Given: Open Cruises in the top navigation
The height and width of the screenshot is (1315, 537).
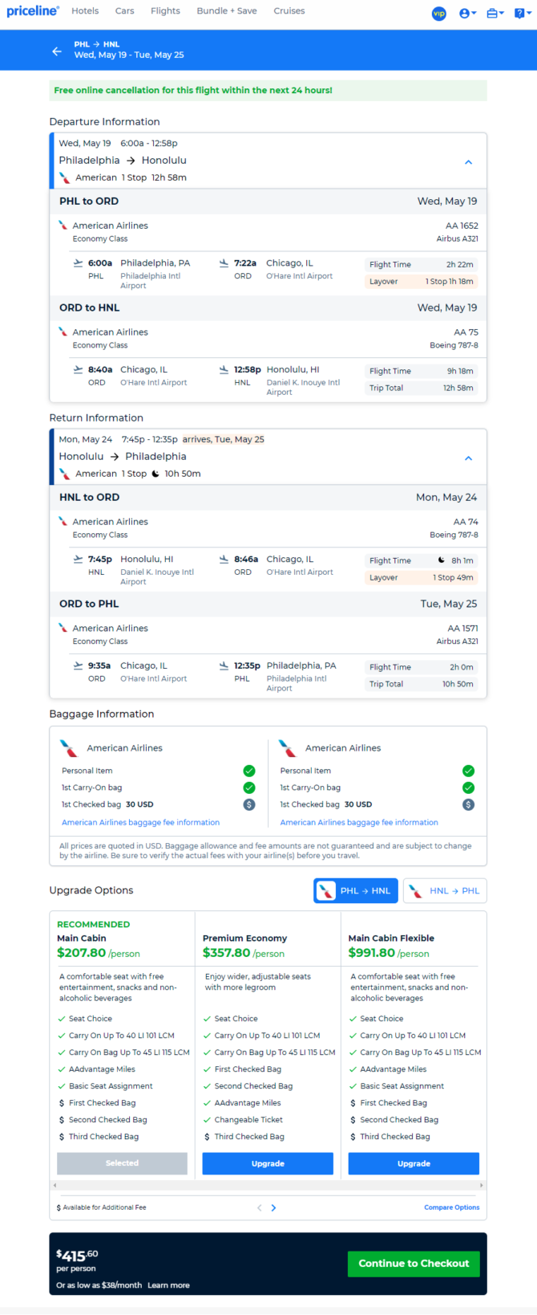Looking at the screenshot, I should 289,11.
